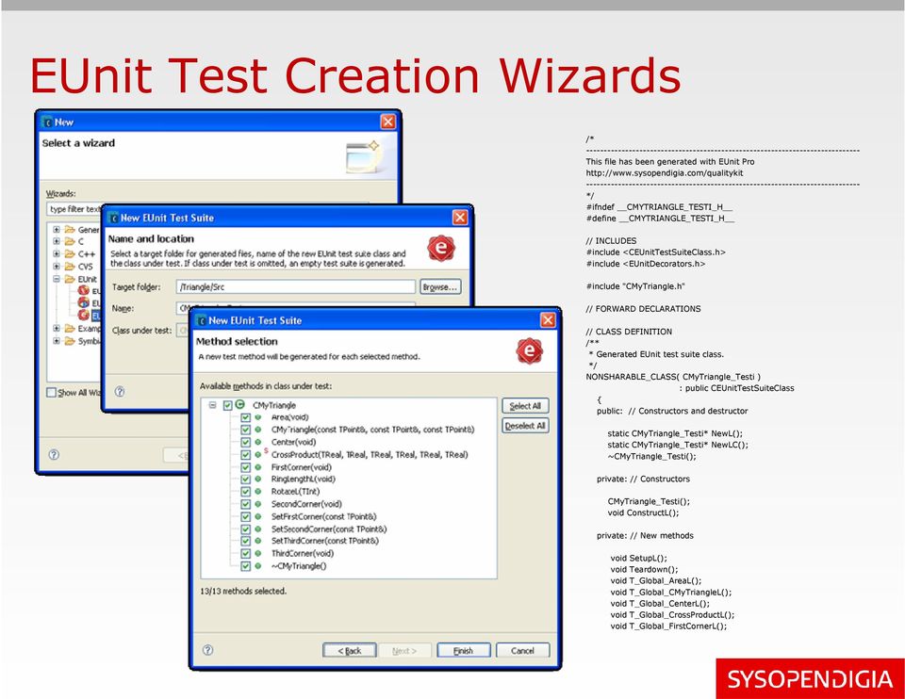Click the help icon in the New wizard dialog
The image size is (905, 699).
pos(54,454)
